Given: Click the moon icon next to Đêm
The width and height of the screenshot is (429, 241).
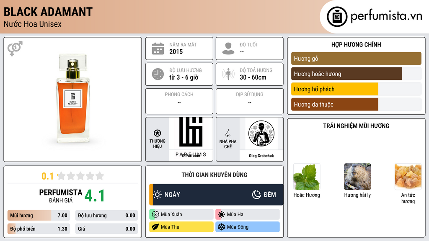Looking at the screenshot, I should pyautogui.click(x=256, y=195).
